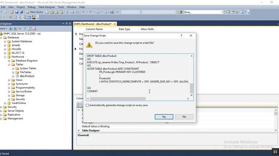This screenshot has width=279, height=156.
Task: Open the View menu
Action: tap(11, 7)
